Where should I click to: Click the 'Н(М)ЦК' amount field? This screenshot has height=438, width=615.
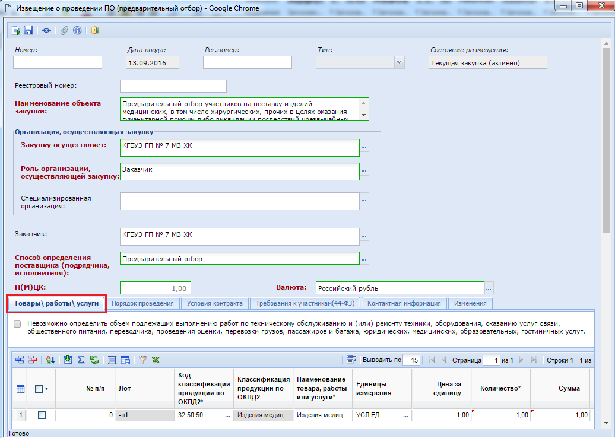[x=156, y=288]
